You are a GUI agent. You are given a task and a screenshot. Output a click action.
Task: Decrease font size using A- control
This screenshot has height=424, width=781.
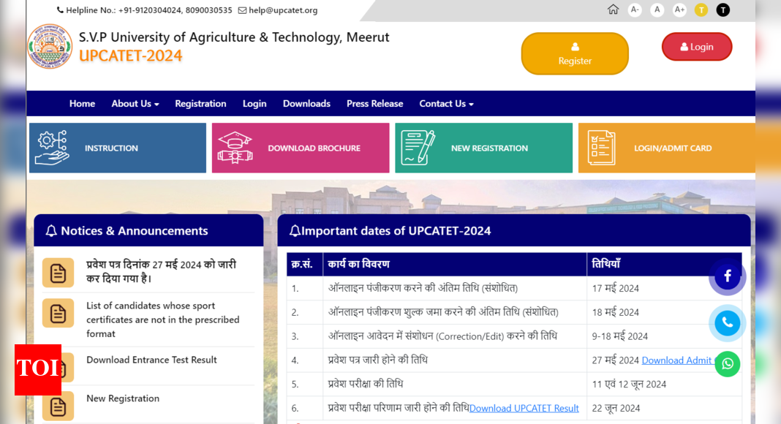[x=635, y=10]
